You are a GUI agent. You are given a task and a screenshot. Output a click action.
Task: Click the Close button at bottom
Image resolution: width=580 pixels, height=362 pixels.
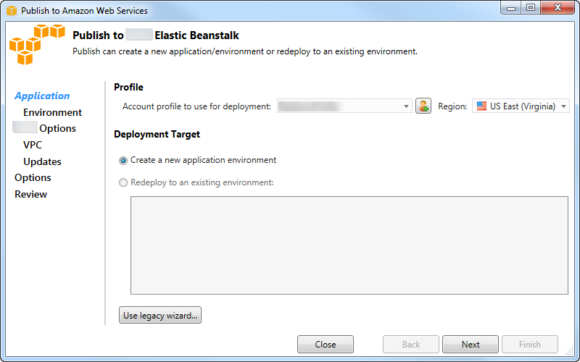tap(326, 345)
